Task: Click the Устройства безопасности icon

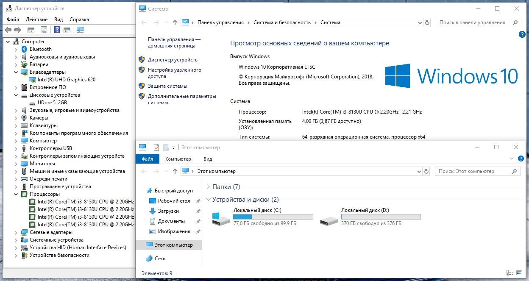Action: click(25, 255)
